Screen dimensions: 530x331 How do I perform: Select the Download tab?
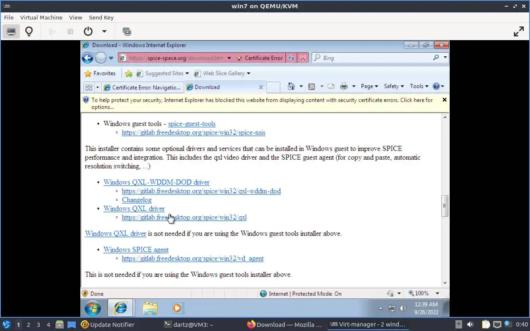click(x=220, y=87)
